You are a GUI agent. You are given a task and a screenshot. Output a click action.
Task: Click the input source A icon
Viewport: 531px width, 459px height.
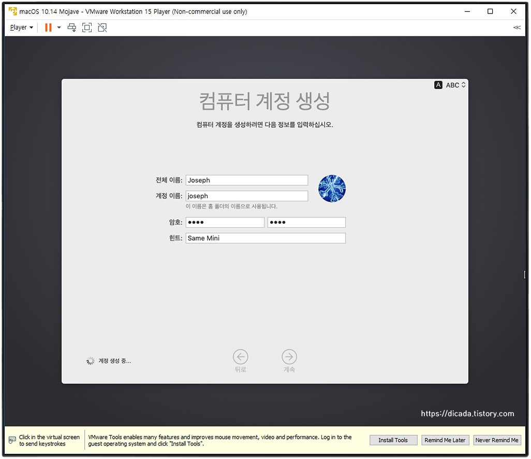coord(438,85)
